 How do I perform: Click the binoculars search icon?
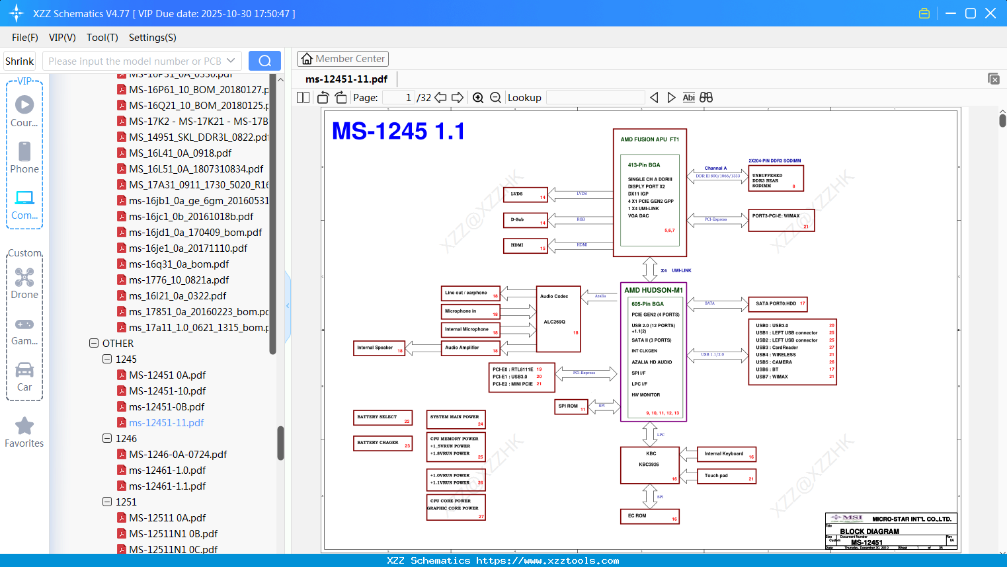[706, 98]
